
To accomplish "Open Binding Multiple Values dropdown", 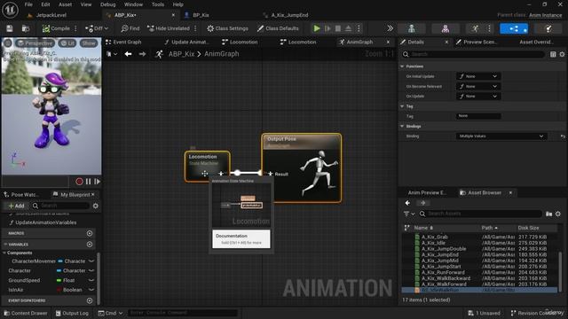I will click(501, 136).
